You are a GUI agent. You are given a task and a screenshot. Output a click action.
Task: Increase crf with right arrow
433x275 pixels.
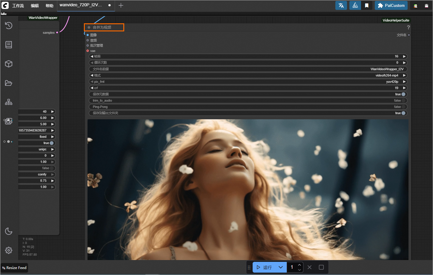404,88
